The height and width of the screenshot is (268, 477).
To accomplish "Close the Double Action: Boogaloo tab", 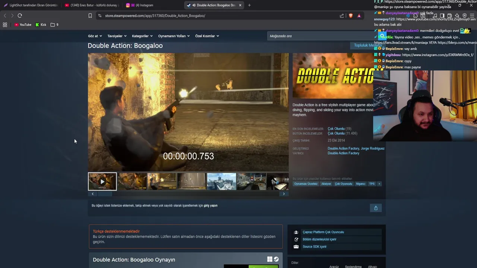I will point(240,5).
